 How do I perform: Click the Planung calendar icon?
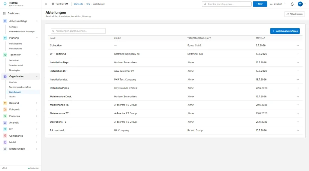coord(5,38)
